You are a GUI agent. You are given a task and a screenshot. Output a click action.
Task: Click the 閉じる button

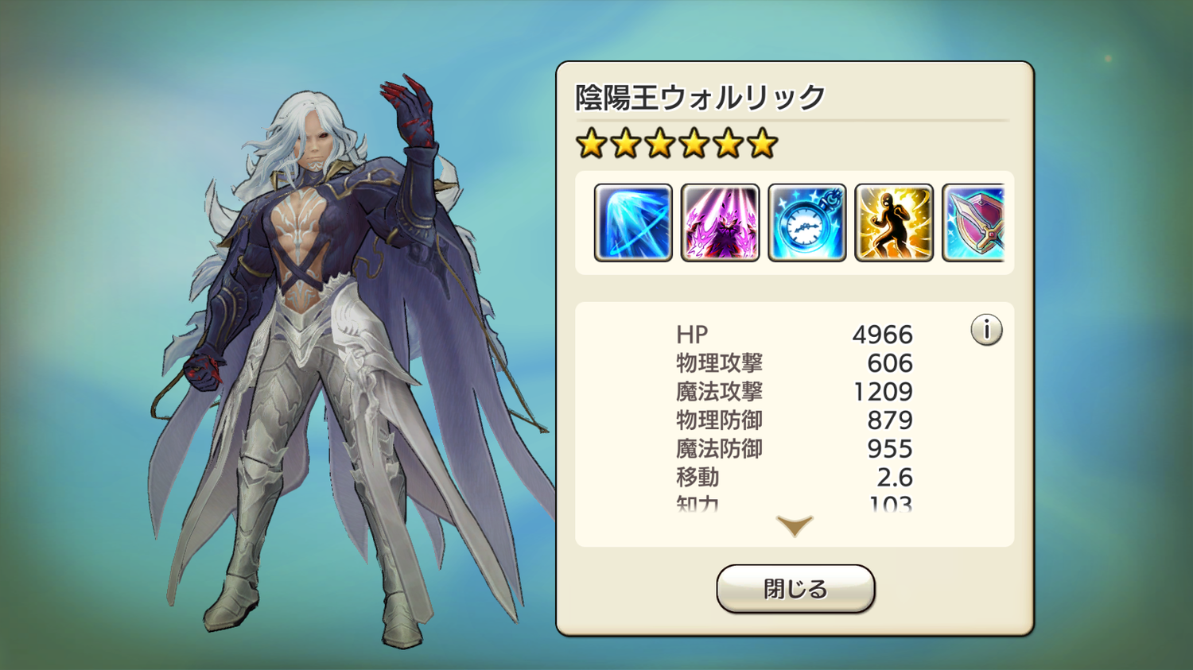tap(795, 589)
